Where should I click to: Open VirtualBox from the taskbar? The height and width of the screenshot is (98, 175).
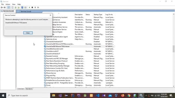tap(116, 96)
